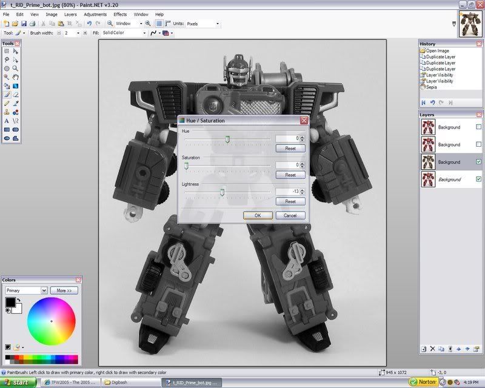Pick the Pan hand tool
Screen dimensions: 485x388
point(16,78)
